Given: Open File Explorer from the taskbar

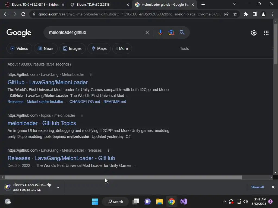Looking at the screenshot, I should (x=160, y=201).
